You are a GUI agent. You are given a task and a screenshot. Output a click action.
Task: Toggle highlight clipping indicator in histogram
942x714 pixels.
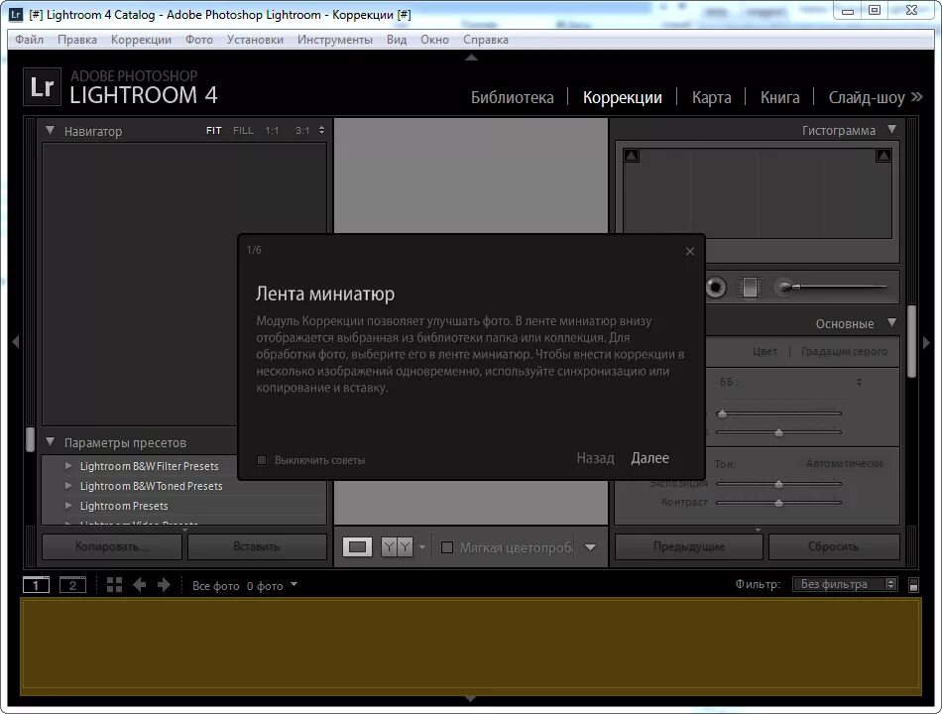(883, 156)
